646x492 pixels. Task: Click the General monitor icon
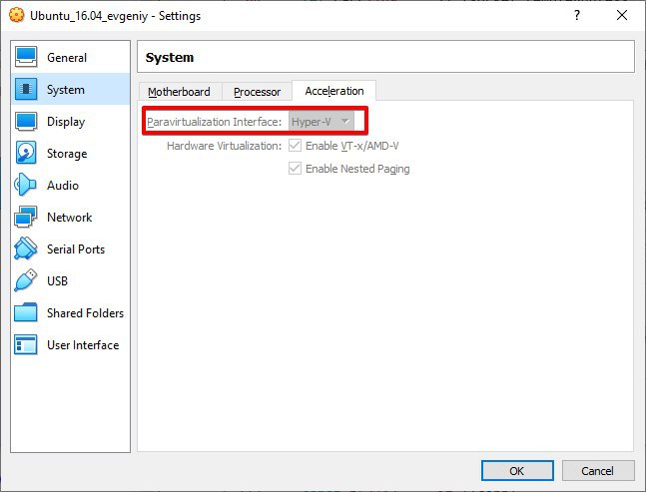pyautogui.click(x=26, y=57)
